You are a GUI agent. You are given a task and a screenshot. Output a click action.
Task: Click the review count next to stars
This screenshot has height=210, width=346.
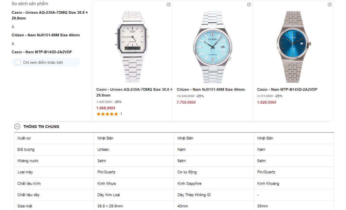point(121,114)
